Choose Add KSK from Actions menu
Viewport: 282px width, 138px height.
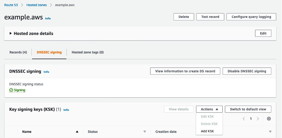pyautogui.click(x=207, y=131)
